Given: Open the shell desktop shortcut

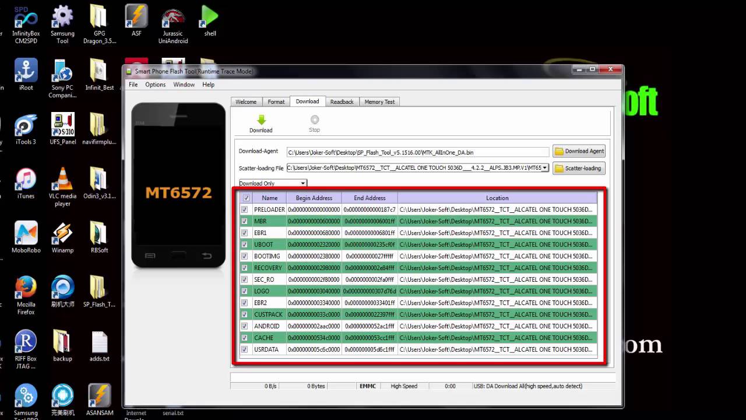Looking at the screenshot, I should (x=210, y=22).
